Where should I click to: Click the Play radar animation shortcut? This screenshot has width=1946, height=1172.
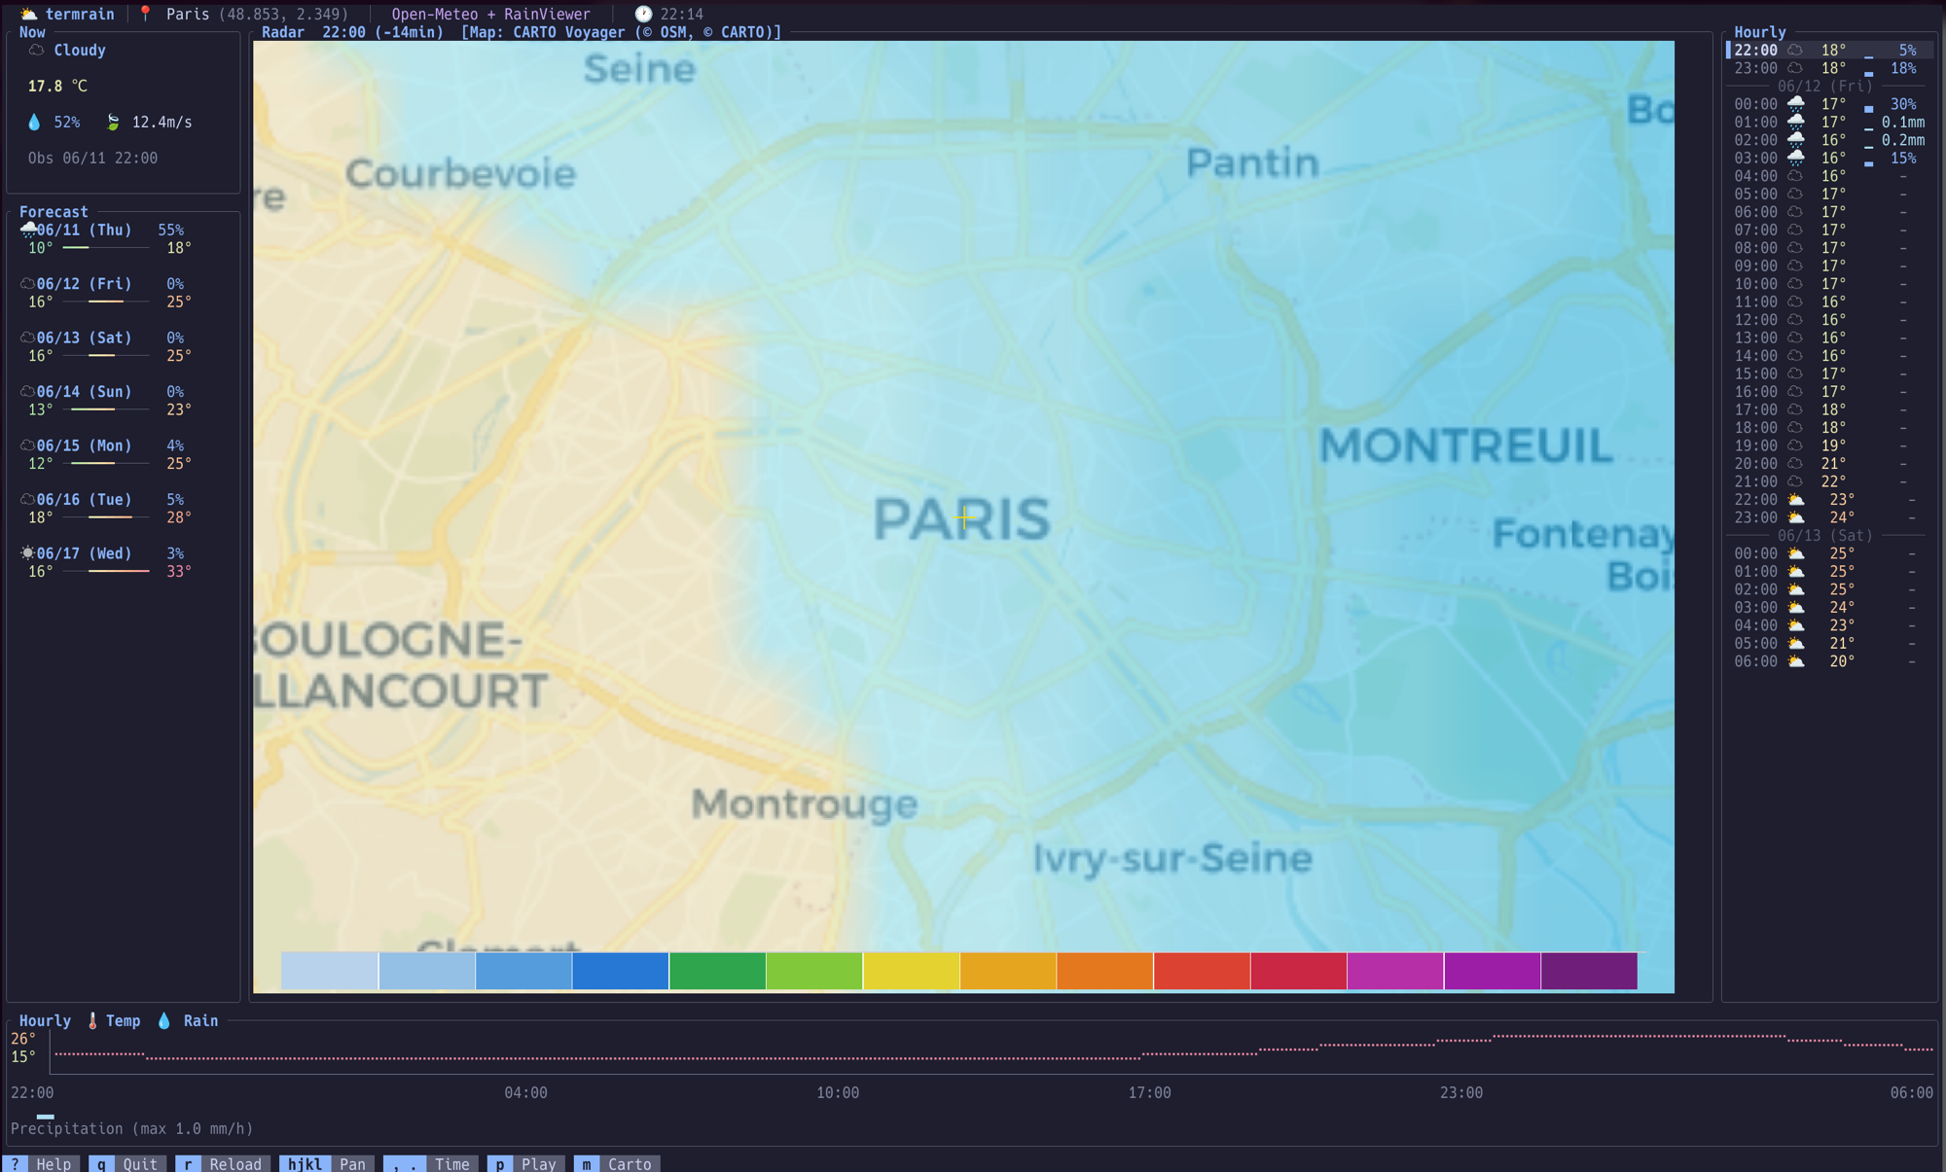526,1163
